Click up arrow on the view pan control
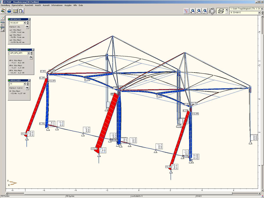Viewport: 264px width, 198px height. [x=211, y=8]
